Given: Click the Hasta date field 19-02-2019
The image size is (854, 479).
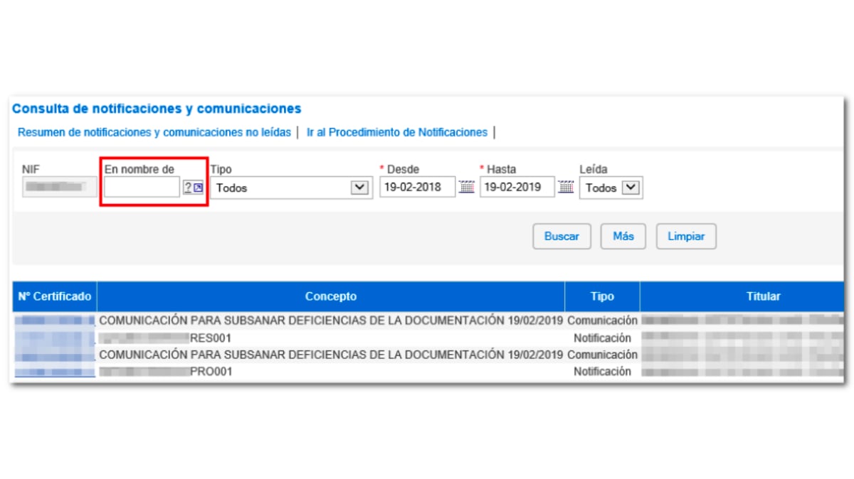Looking at the screenshot, I should pyautogui.click(x=517, y=188).
